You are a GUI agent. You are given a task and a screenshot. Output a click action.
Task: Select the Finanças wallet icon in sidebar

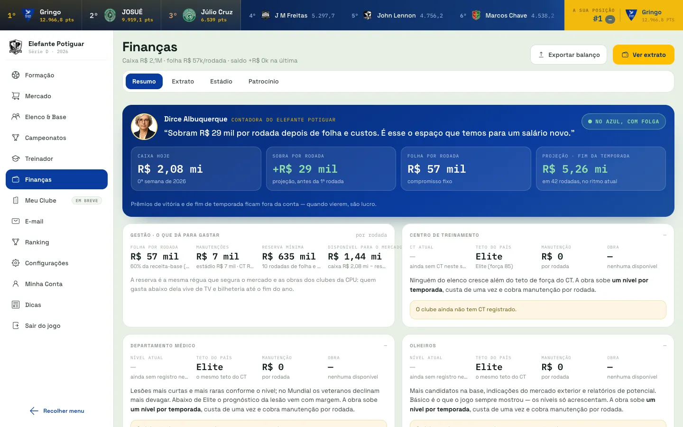point(16,179)
